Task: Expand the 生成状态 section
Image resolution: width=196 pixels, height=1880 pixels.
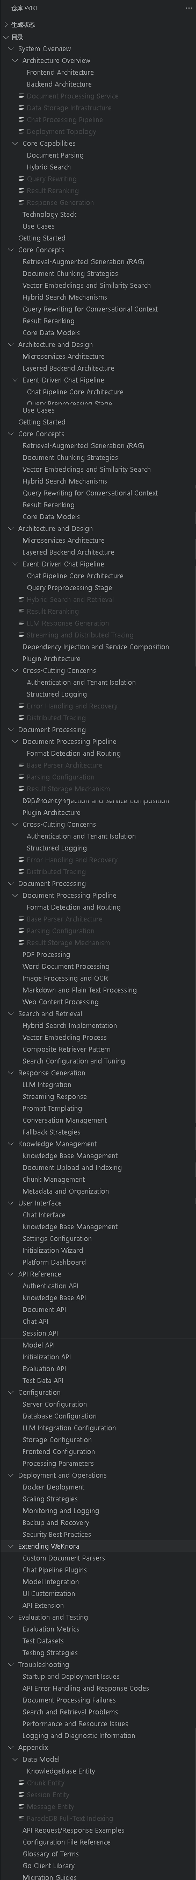Action: pyautogui.click(x=6, y=25)
